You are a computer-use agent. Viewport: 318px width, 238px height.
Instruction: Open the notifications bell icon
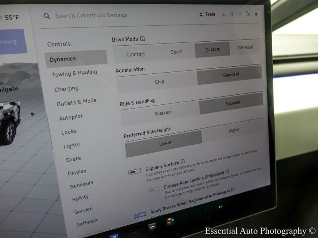pyautogui.click(x=256, y=15)
